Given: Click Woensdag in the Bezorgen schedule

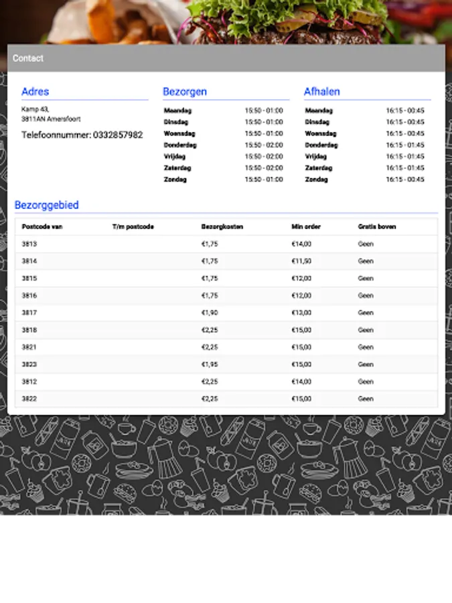Looking at the screenshot, I should [x=179, y=134].
